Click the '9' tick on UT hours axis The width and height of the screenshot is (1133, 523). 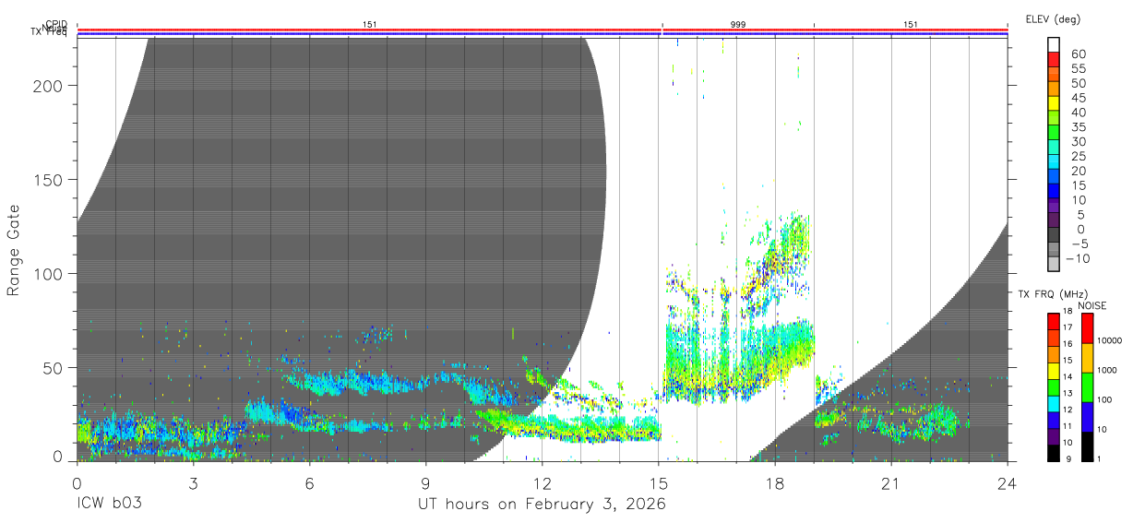pyautogui.click(x=425, y=483)
